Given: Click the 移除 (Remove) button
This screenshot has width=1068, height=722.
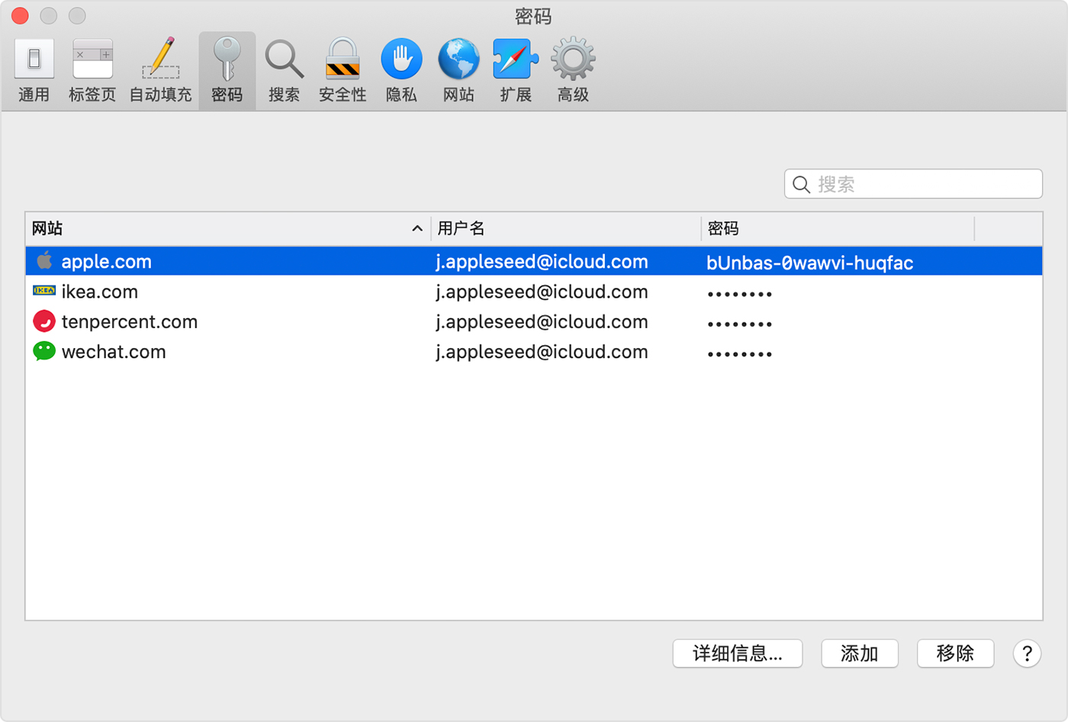Looking at the screenshot, I should [955, 653].
